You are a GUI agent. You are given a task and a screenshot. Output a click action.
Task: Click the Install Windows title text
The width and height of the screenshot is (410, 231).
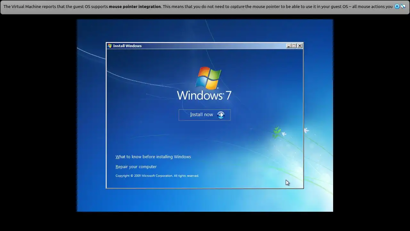click(x=127, y=46)
